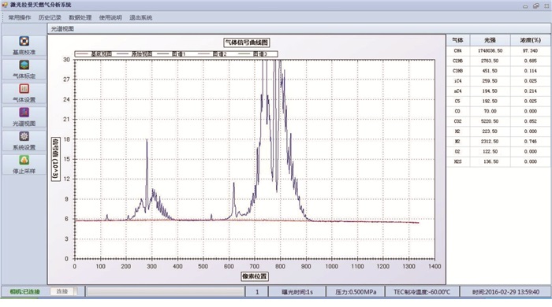Open 基底校准 baseline calibration in sidebar
Viewport: 552px width, 307px height.
click(x=24, y=46)
